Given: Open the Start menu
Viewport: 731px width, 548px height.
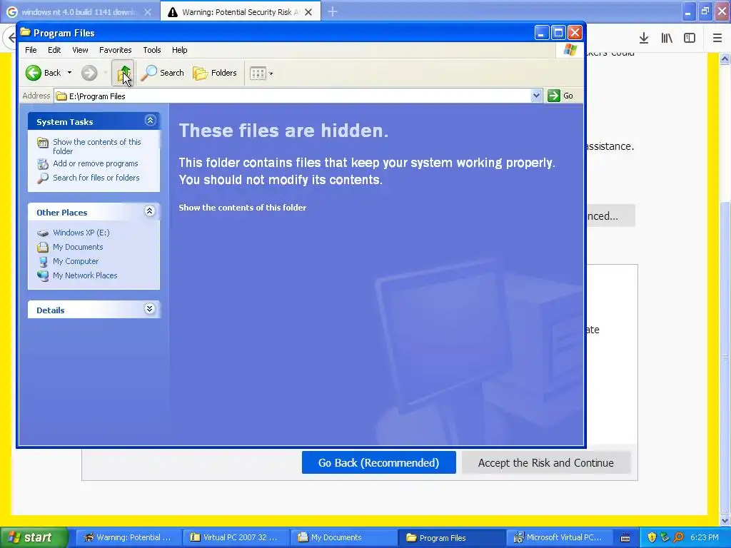Looking at the screenshot, I should 34,537.
